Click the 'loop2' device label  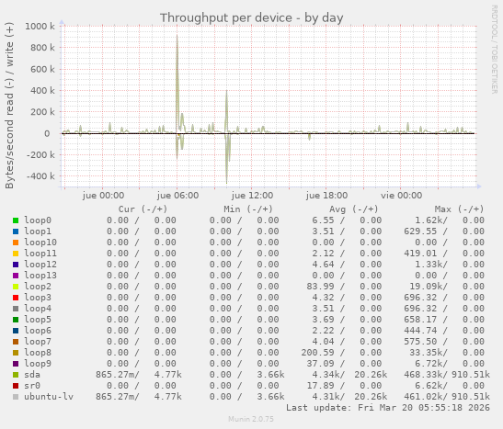pos(38,287)
